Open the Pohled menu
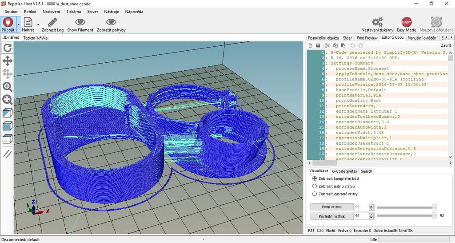The width and height of the screenshot is (455, 243). (30, 12)
